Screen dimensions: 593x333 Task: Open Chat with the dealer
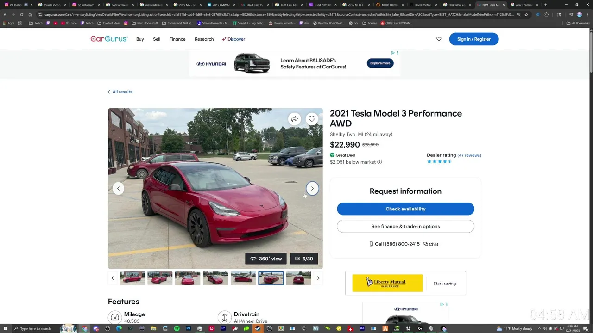[x=431, y=244]
